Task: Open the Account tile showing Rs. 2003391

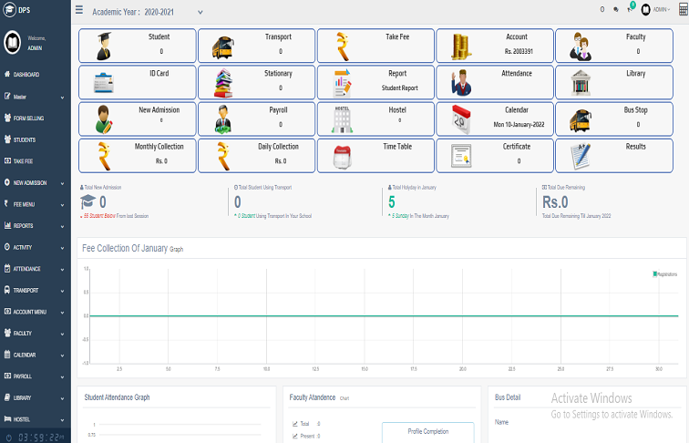Action: pyautogui.click(x=495, y=46)
